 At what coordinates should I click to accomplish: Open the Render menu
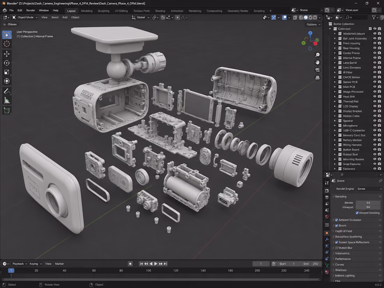[x=31, y=10]
